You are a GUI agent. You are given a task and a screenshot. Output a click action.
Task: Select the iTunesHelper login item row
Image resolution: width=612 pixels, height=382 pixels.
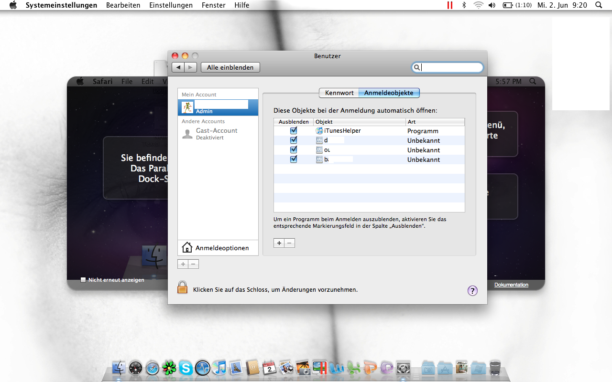coord(369,130)
